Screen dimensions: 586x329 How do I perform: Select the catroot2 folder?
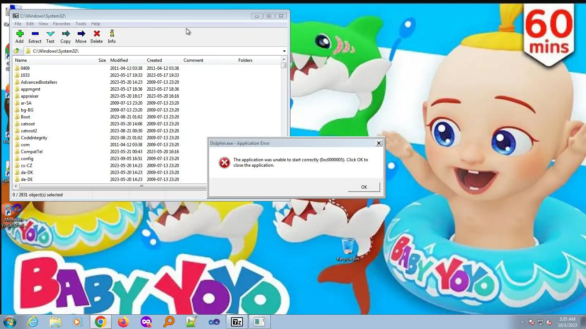pyautogui.click(x=29, y=131)
